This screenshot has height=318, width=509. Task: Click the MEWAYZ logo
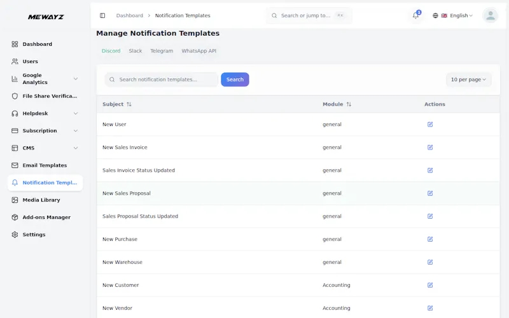click(x=46, y=17)
